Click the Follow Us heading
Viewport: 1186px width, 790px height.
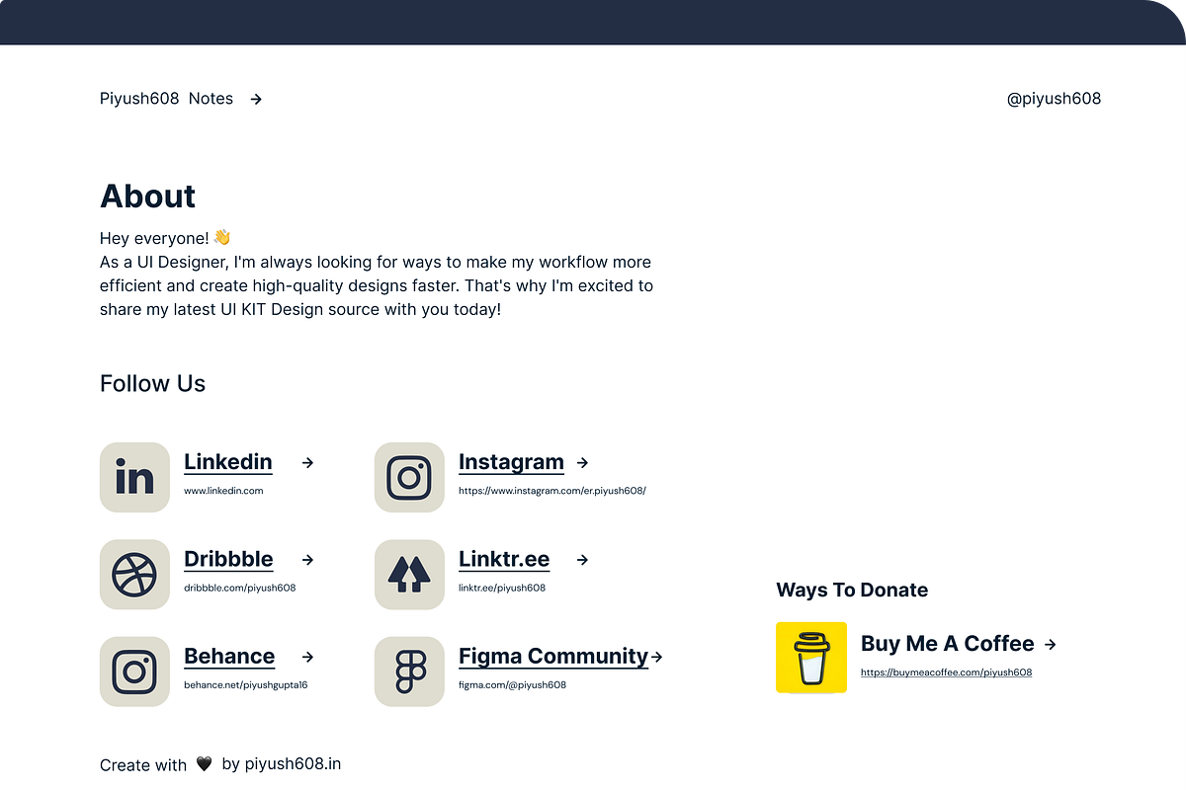[152, 384]
